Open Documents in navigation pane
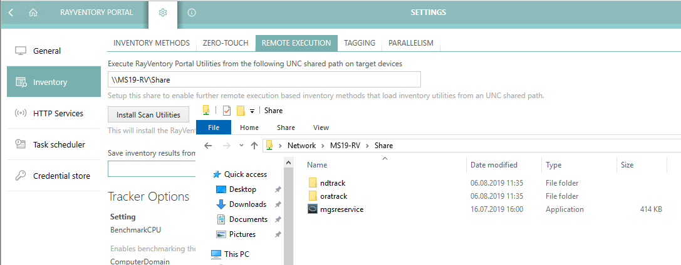Screen dimensions: 681x265 coord(249,219)
